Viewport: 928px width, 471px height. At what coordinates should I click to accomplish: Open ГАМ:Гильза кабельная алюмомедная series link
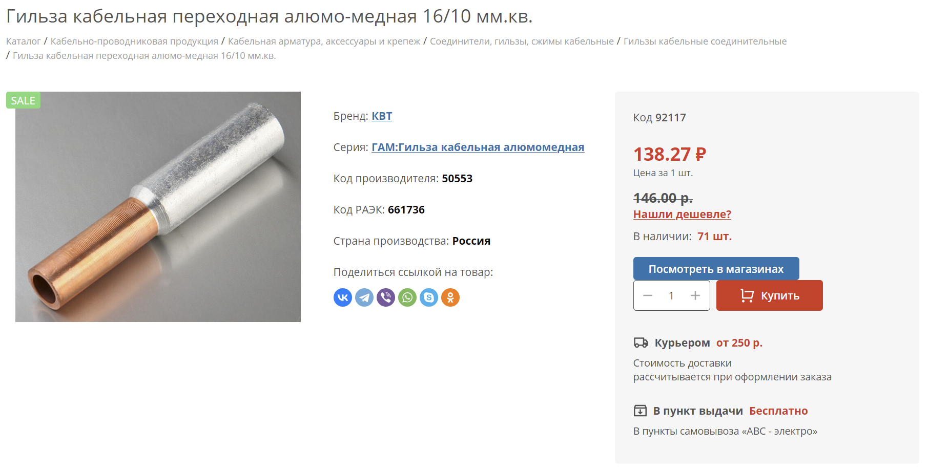[478, 147]
